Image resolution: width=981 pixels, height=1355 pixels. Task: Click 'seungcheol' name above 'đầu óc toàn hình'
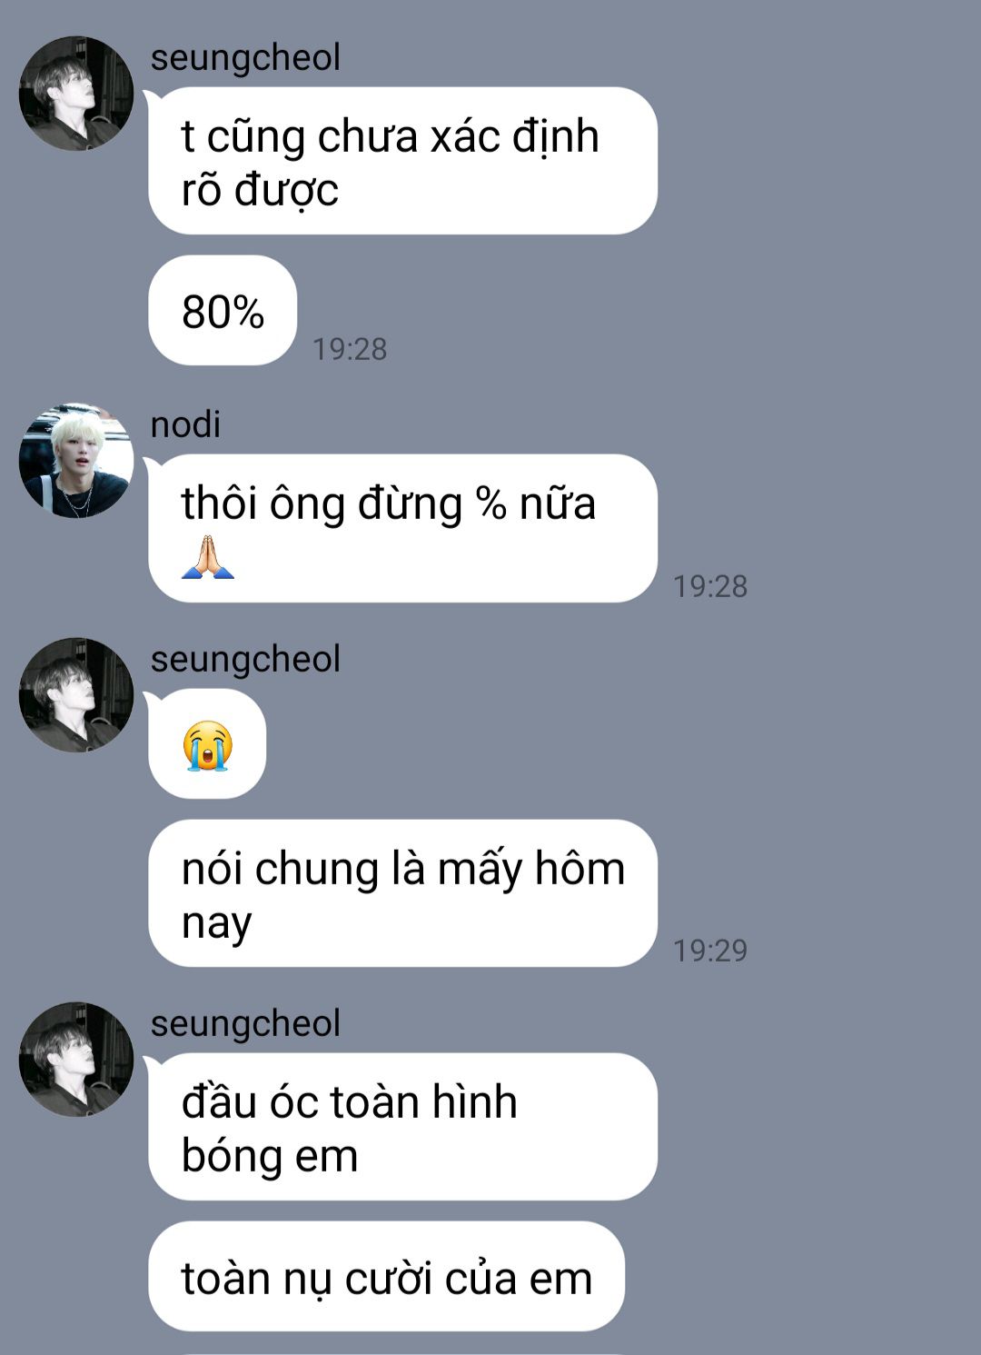pos(245,1024)
